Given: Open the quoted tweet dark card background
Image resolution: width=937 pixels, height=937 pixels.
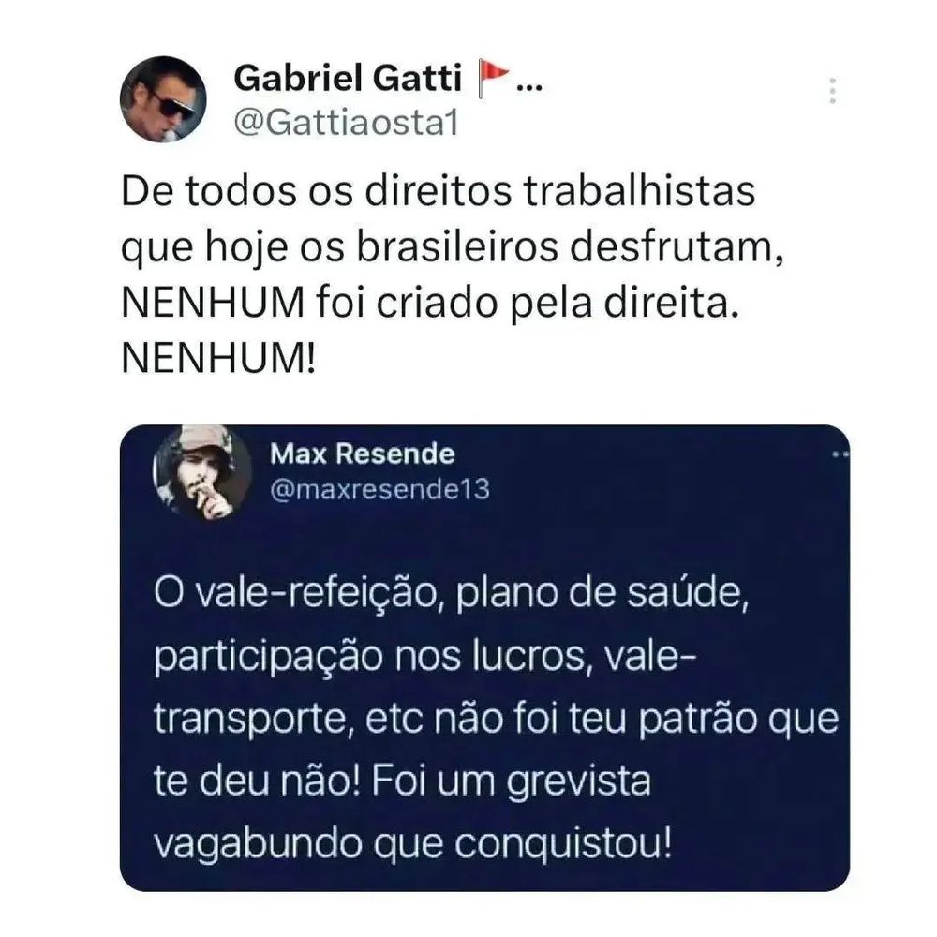Looking at the screenshot, I should click(x=484, y=658).
